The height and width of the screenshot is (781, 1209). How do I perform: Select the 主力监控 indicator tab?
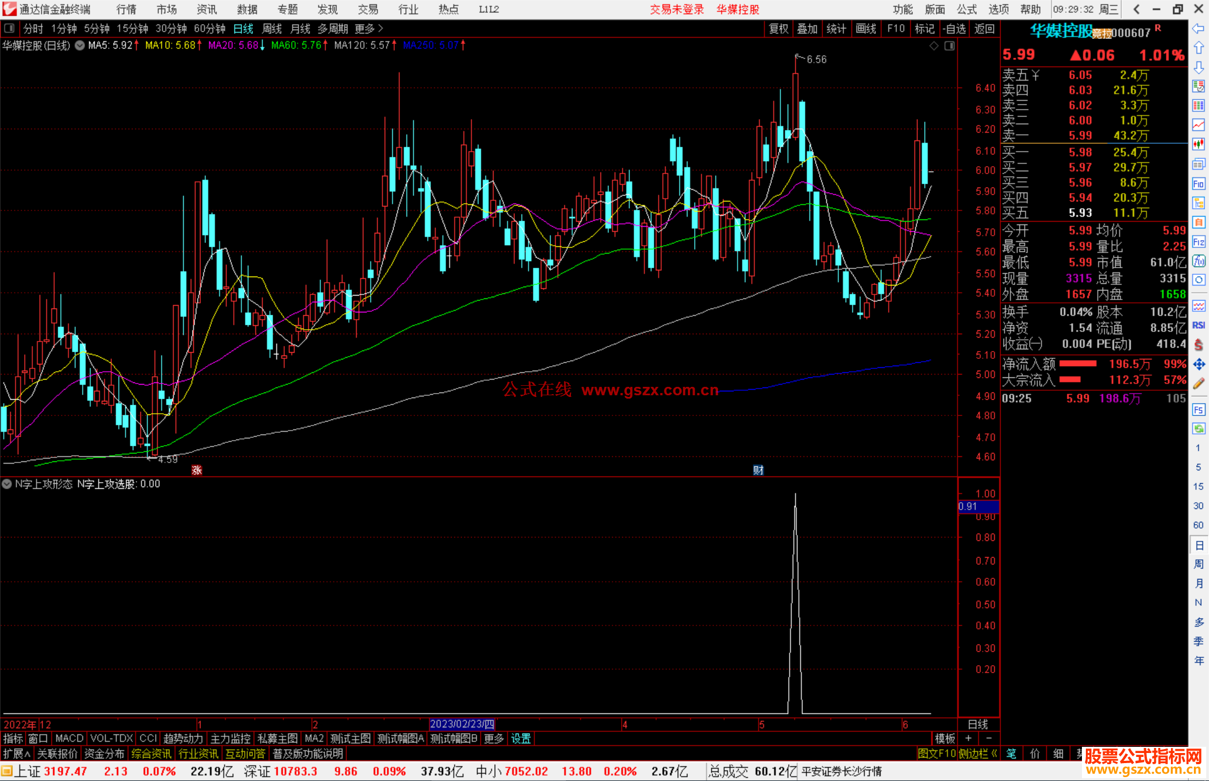[x=230, y=738]
